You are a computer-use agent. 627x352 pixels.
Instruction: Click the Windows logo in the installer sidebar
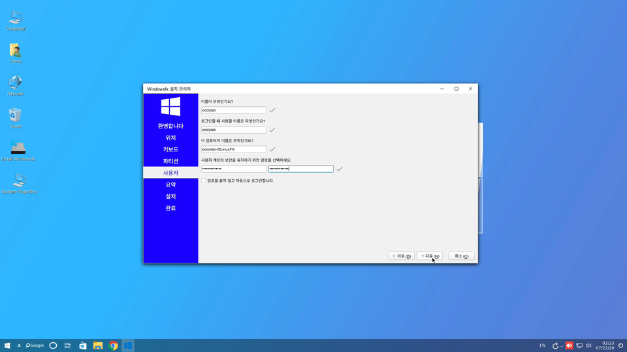point(170,106)
